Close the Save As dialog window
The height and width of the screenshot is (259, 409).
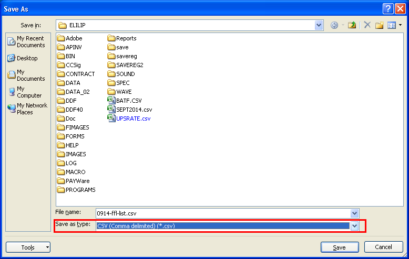click(x=400, y=9)
